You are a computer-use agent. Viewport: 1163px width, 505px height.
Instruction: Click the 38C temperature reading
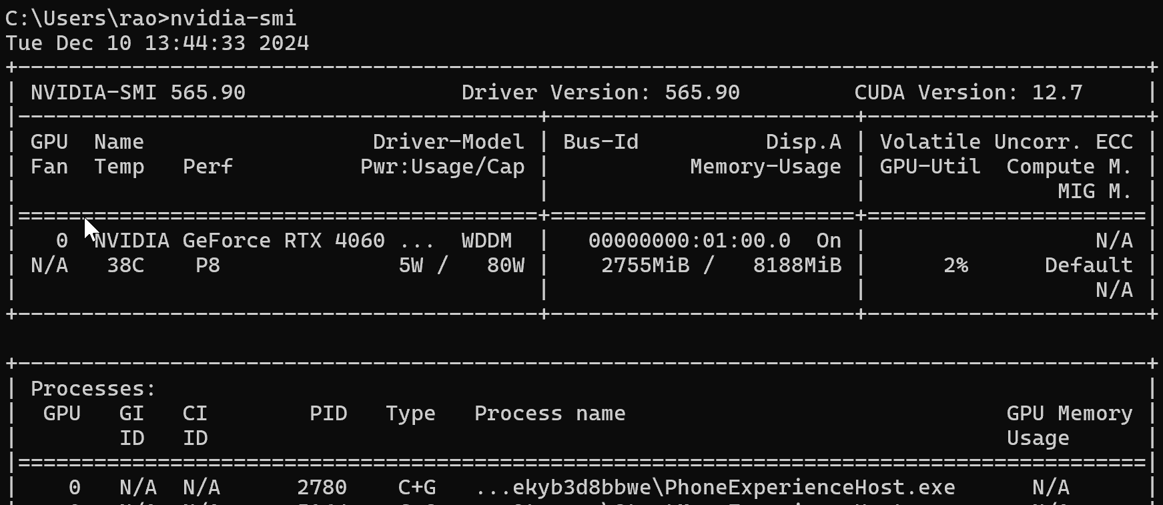point(125,266)
